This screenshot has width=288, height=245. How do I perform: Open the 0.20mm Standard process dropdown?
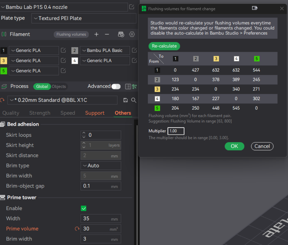click(x=62, y=100)
